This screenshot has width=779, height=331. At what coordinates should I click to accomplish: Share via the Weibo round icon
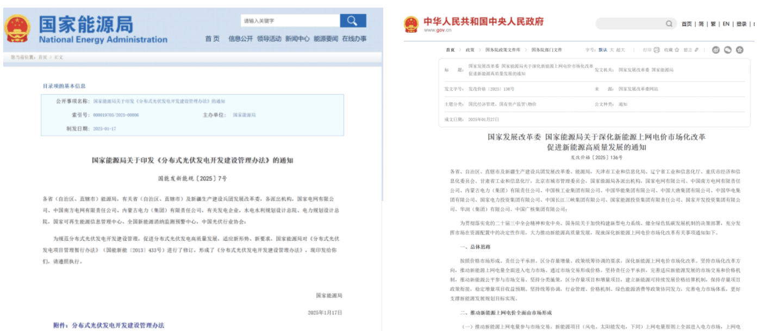coord(715,50)
